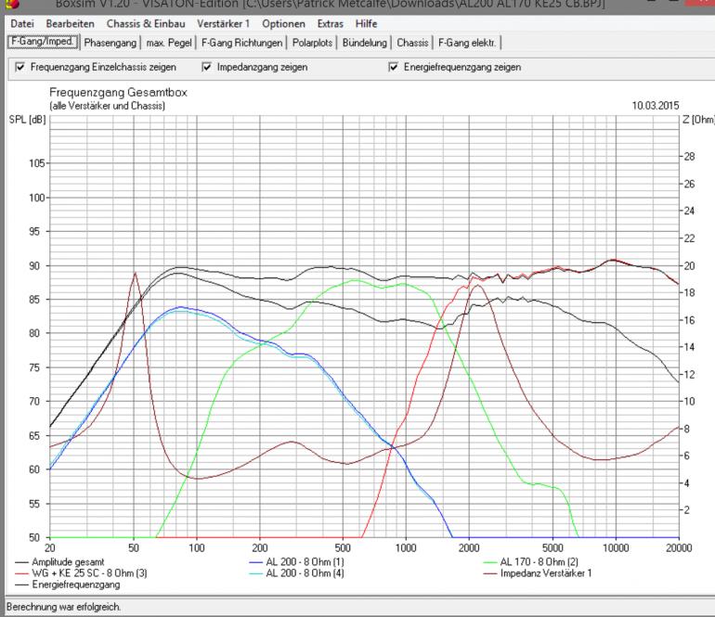Viewport: 715px width, 617px height.
Task: Click the WG + KE 25 SC legend entry
Action: (81, 573)
